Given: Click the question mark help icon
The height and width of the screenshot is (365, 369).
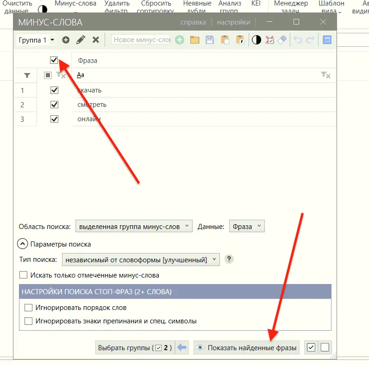Looking at the screenshot, I should 229,259.
